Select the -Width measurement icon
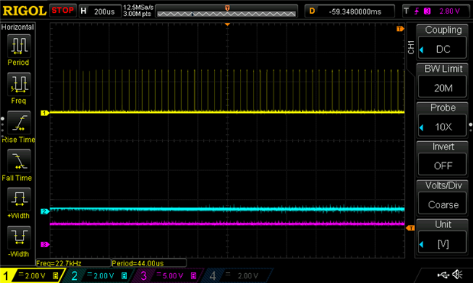This screenshot has width=473, height=283. pyautogui.click(x=18, y=237)
